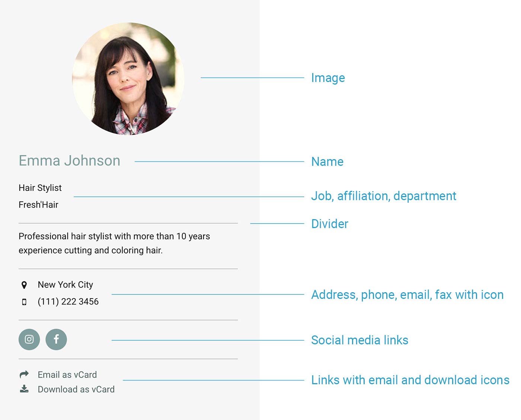The height and width of the screenshot is (420, 521).
Task: Select the New York City address text
Action: tap(65, 285)
